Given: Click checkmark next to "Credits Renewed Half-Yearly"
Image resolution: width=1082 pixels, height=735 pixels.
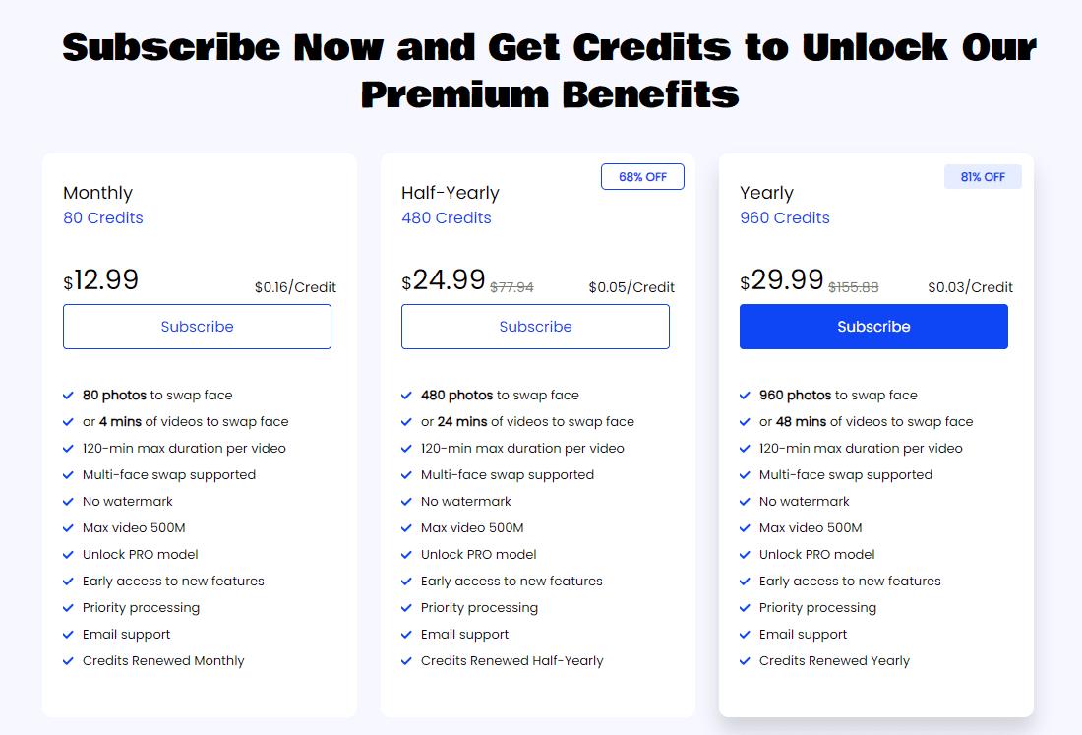Looking at the screenshot, I should coord(407,661).
